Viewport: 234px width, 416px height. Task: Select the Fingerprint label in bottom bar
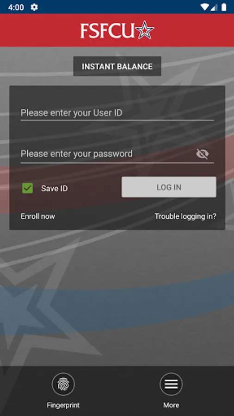[63, 405]
